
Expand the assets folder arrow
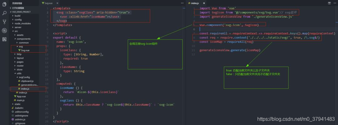tap(15, 35)
